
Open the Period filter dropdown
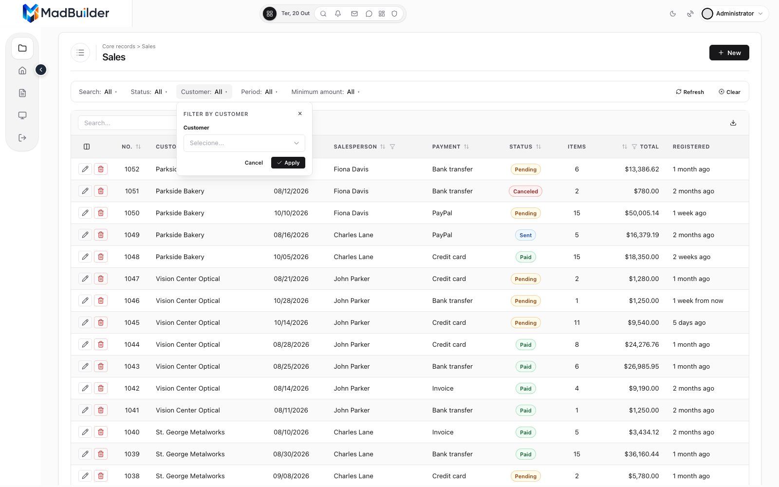coord(259,92)
